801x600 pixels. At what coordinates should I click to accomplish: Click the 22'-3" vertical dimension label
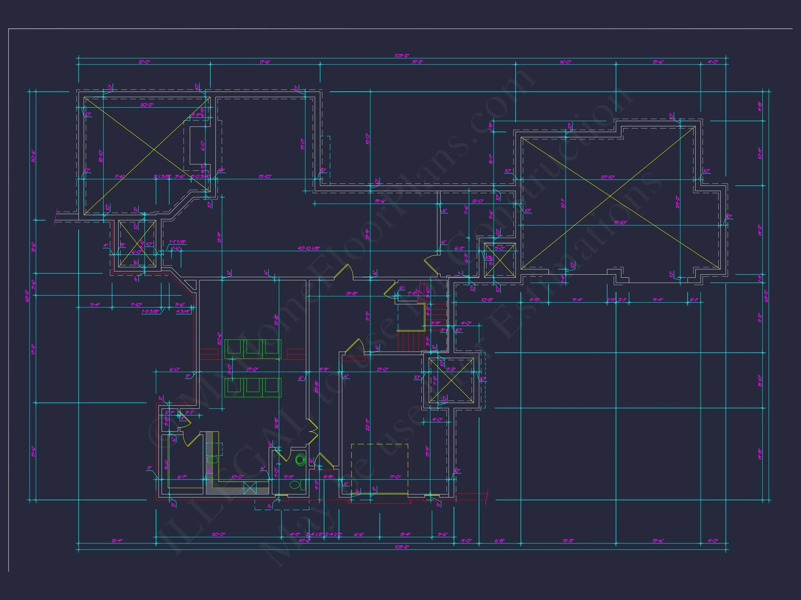click(367, 425)
